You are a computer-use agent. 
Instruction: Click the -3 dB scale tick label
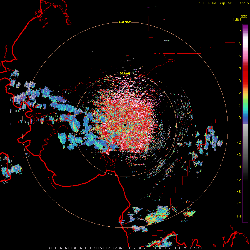point(239,155)
